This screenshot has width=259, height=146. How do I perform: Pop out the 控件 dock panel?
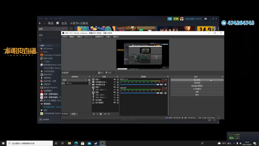(x=222, y=77)
